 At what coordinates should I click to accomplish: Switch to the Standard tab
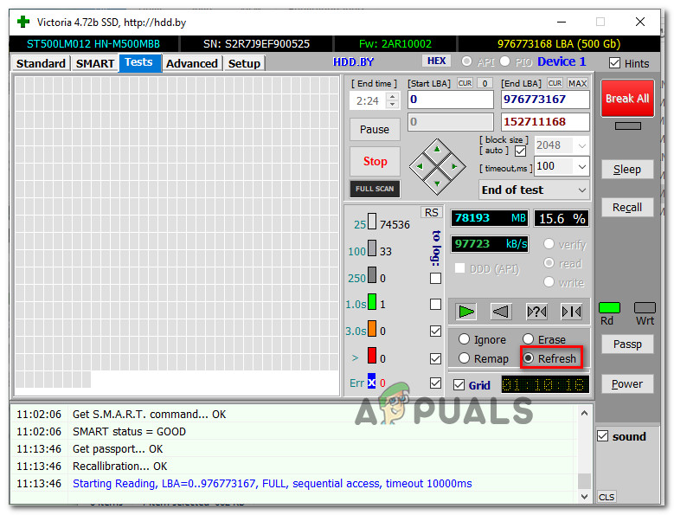(x=41, y=63)
